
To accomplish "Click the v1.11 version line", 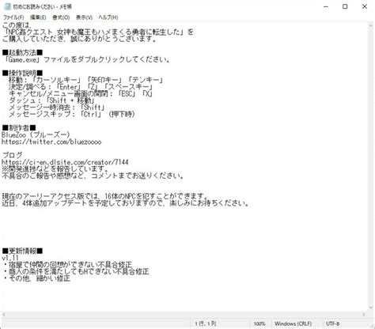I will (x=10, y=258).
